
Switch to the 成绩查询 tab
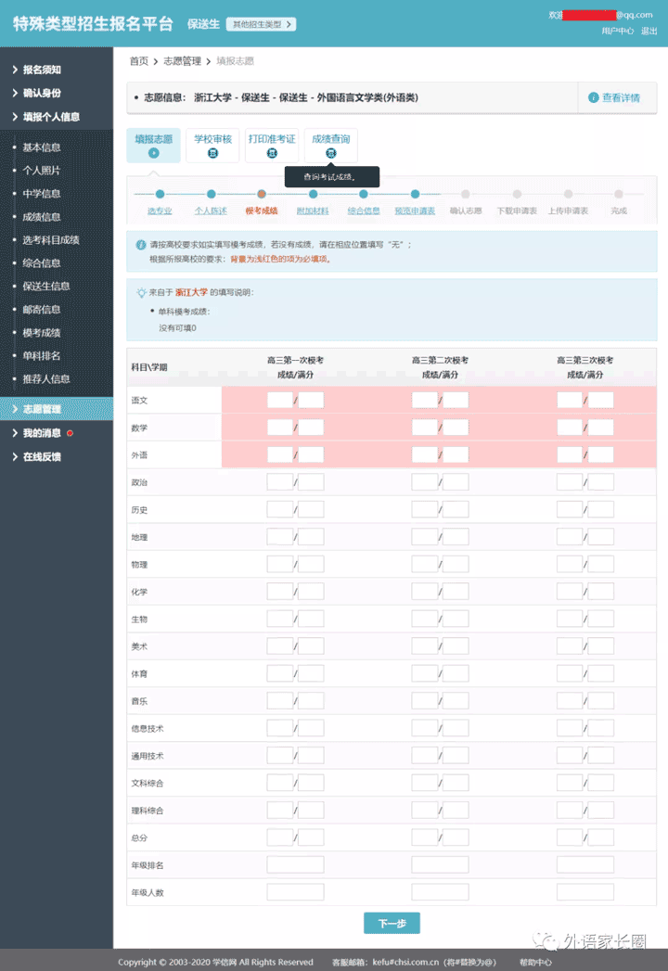point(331,145)
